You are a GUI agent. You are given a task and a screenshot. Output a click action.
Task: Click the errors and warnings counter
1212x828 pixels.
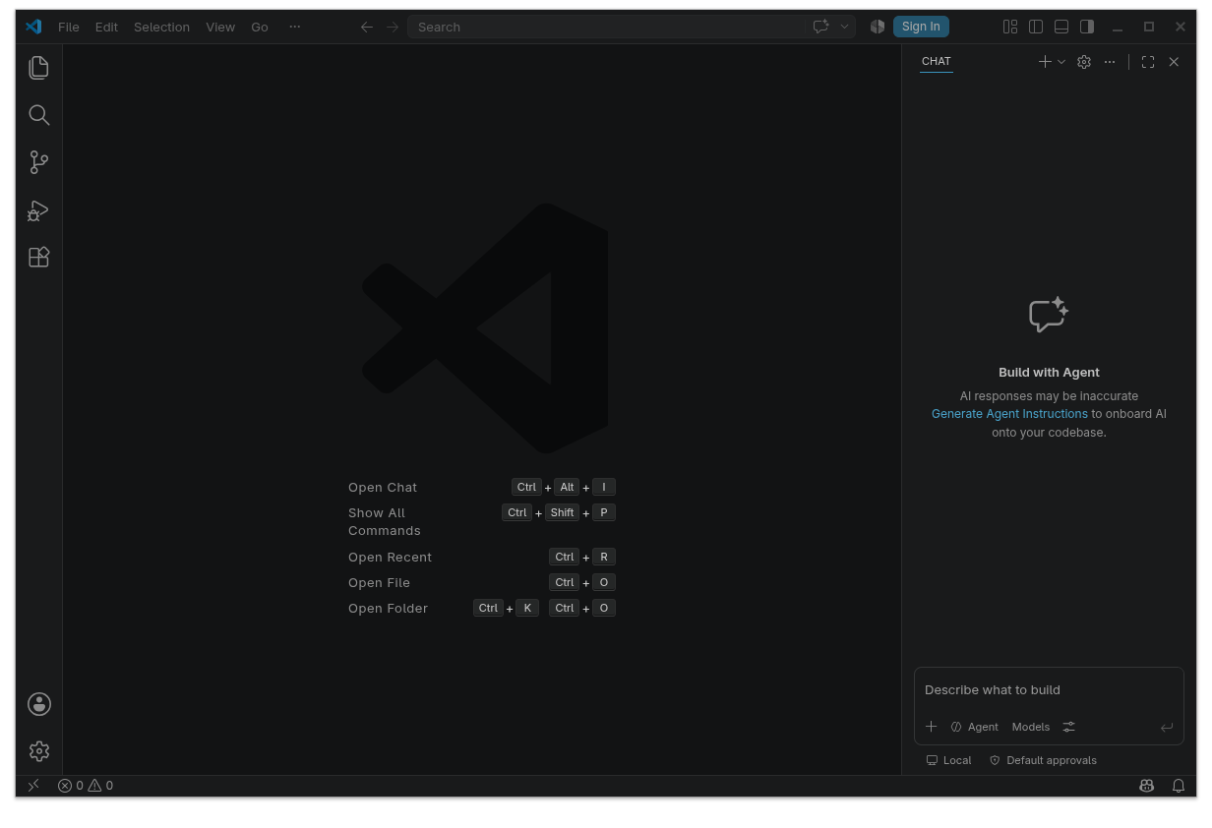click(86, 786)
